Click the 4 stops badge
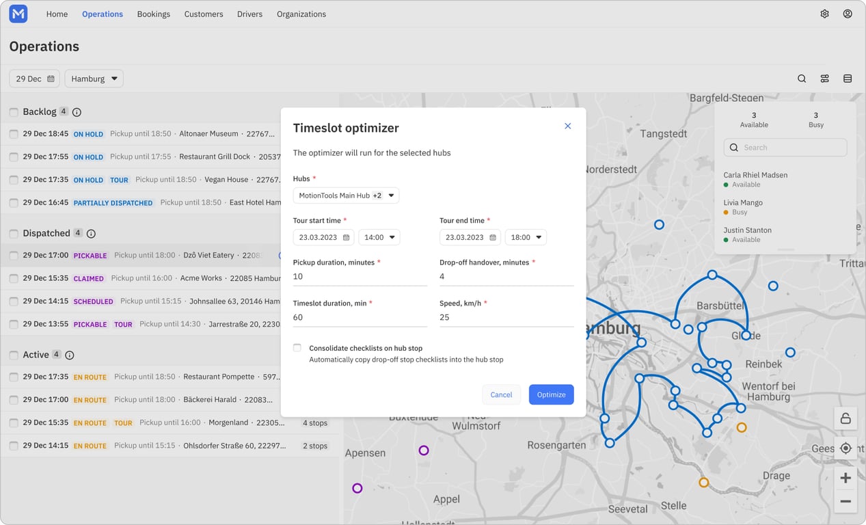Image resolution: width=866 pixels, height=525 pixels. point(315,423)
